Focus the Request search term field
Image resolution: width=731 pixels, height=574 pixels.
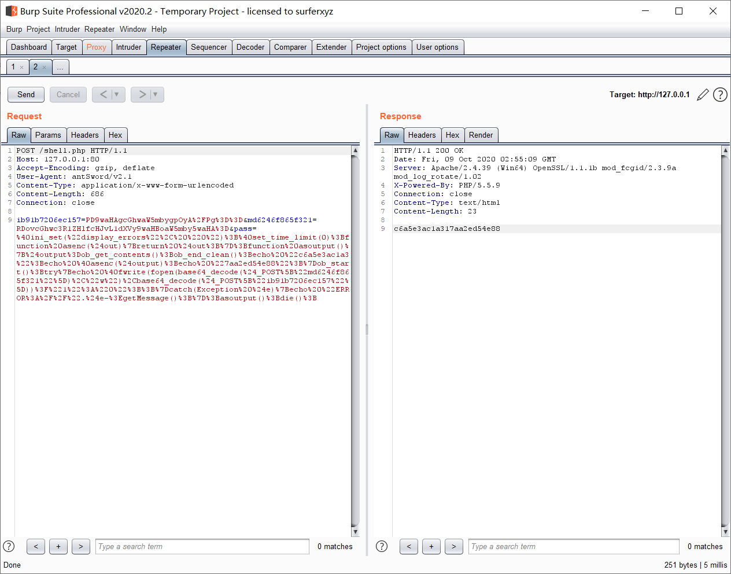[202, 546]
